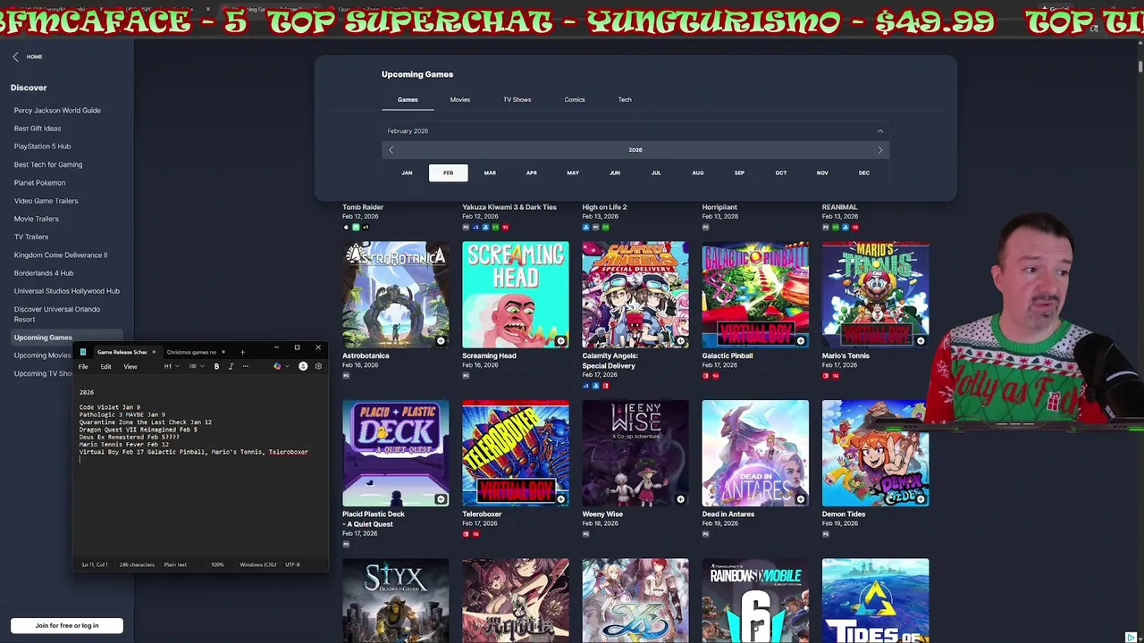The width and height of the screenshot is (1144, 643).
Task: Open the Notepad File menu
Action: (83, 366)
